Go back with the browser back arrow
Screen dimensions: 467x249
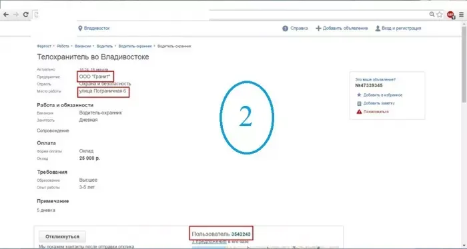click(6, 14)
